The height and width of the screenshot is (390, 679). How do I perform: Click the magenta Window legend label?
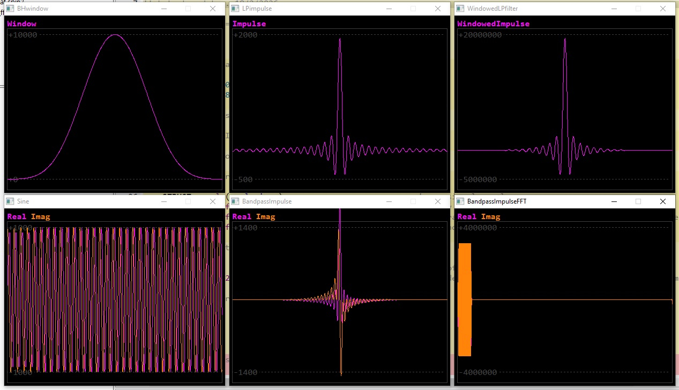click(x=21, y=24)
